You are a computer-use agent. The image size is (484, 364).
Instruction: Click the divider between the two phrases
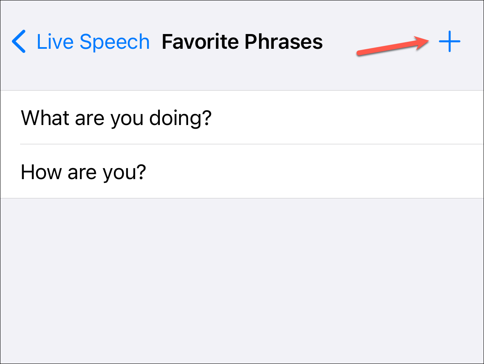242,144
